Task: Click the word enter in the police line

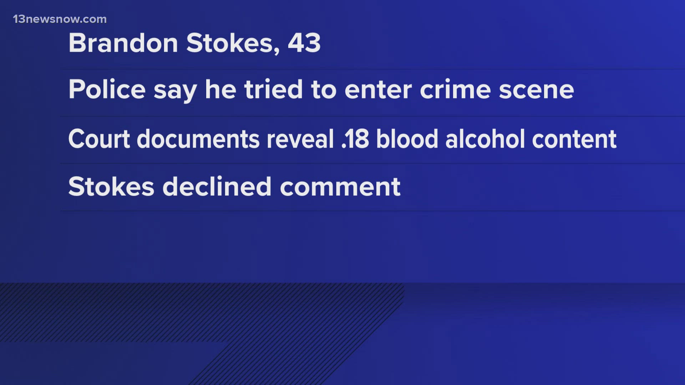Action: click(x=378, y=89)
